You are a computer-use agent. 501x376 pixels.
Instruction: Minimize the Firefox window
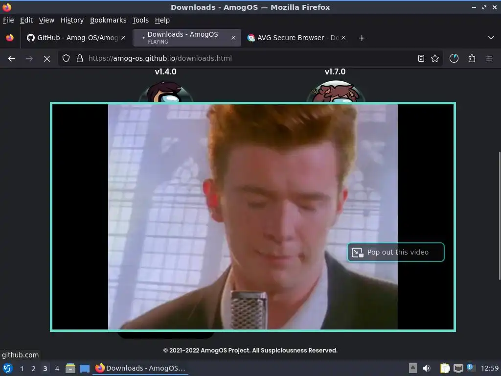coord(474,7)
